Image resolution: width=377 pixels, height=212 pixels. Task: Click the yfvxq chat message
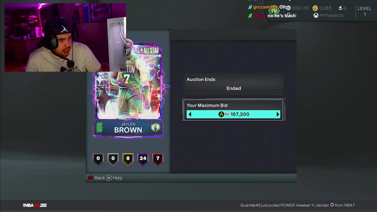click(x=272, y=16)
